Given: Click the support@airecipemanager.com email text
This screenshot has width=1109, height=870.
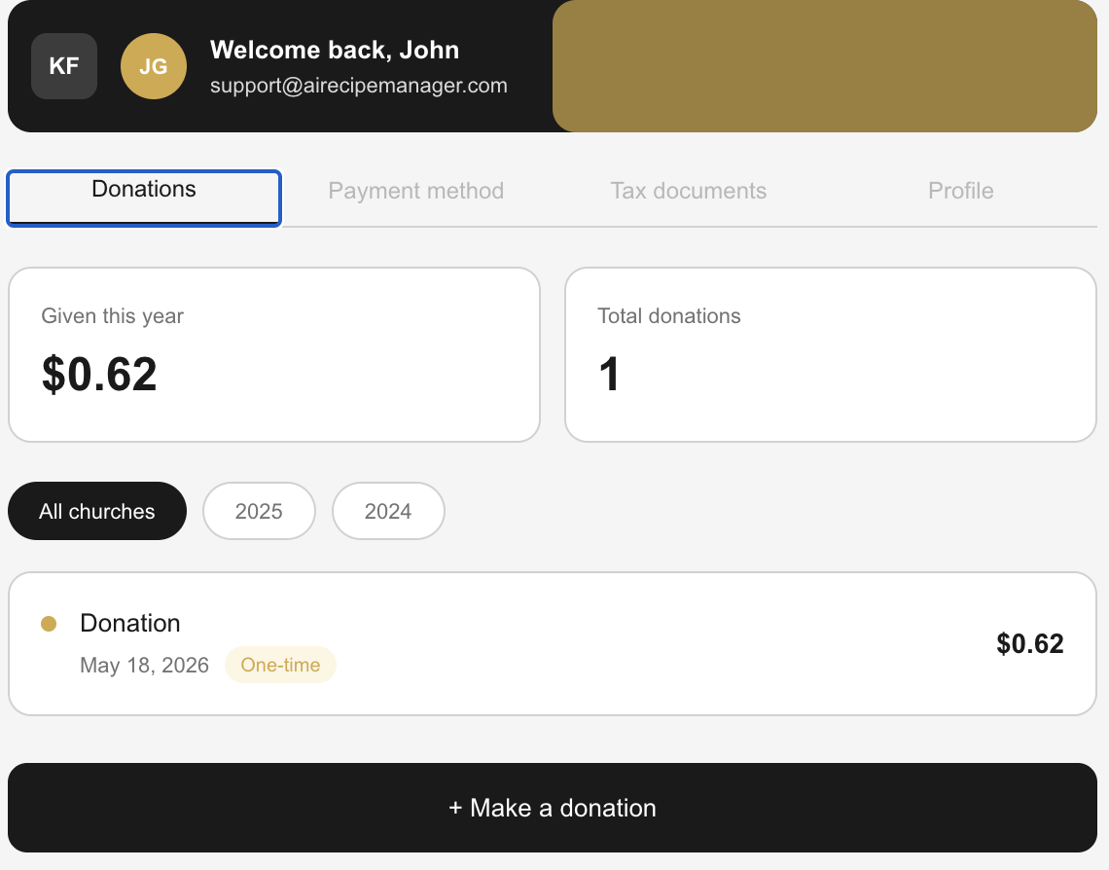Looking at the screenshot, I should coord(359,86).
